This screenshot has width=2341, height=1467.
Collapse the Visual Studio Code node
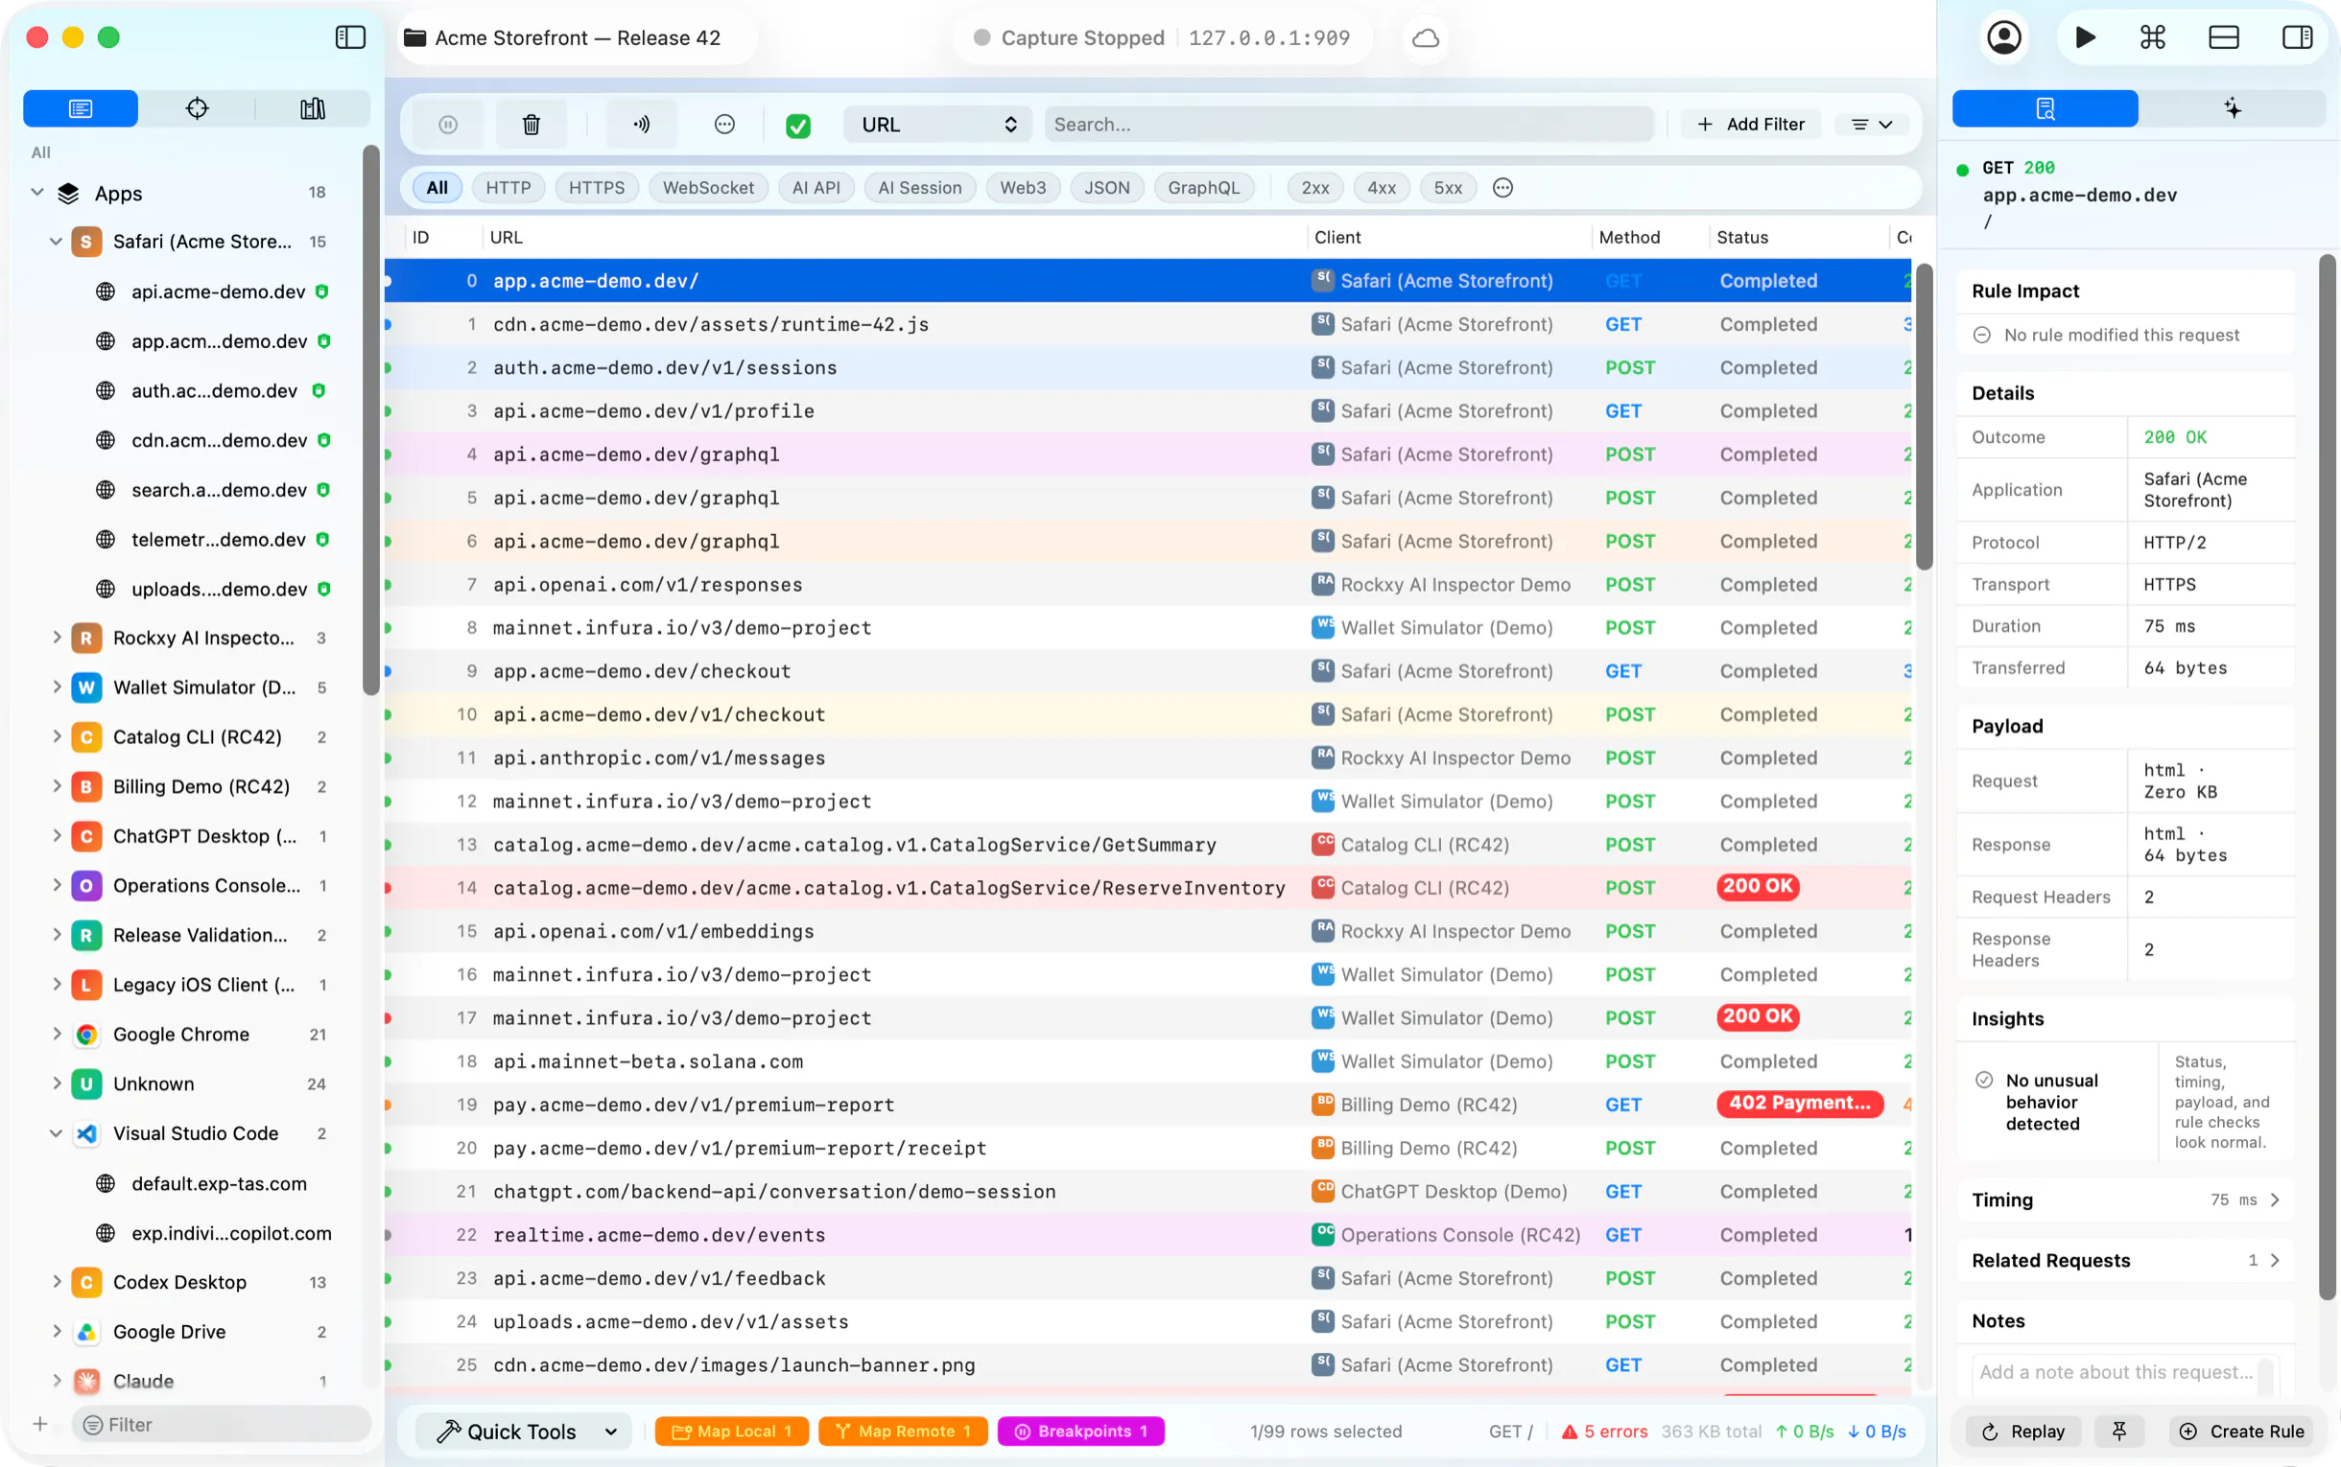[56, 1133]
